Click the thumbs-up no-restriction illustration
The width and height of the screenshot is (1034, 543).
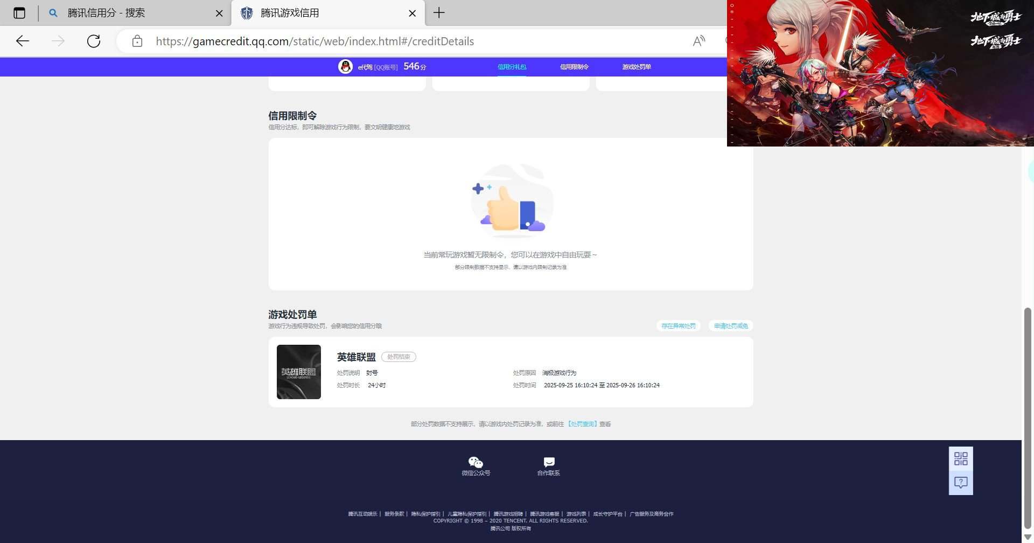tap(511, 201)
